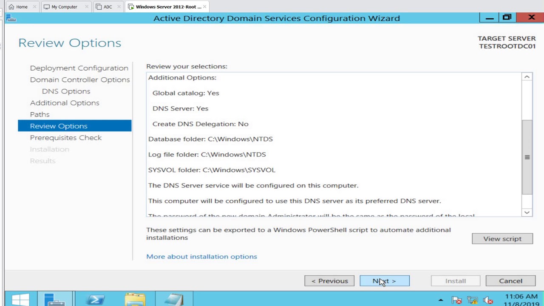Go to Deployment Configuration step
This screenshot has height=306, width=544.
pos(79,68)
